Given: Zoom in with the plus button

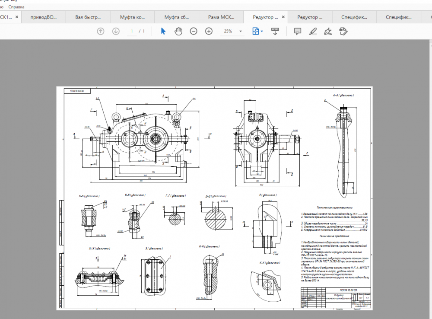Looking at the screenshot, I should [x=209, y=31].
